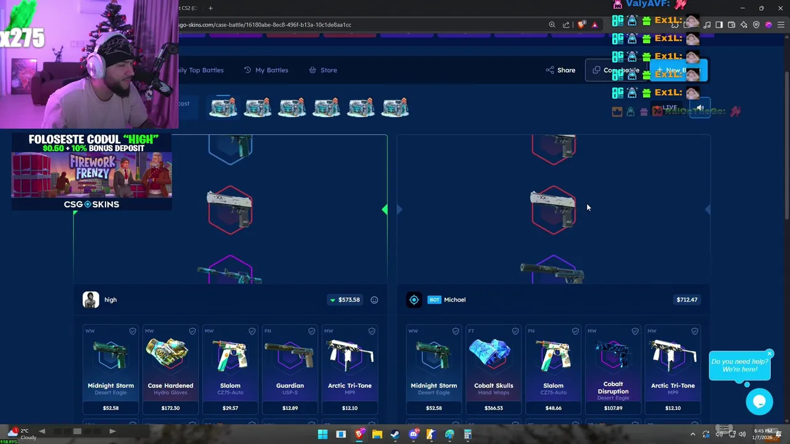Open Steam from the taskbar
The height and width of the screenshot is (444, 790).
tap(395, 434)
